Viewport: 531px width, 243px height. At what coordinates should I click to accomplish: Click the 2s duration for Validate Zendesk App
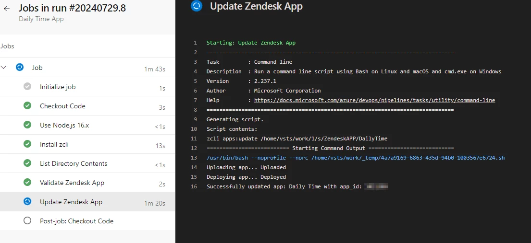coord(162,184)
